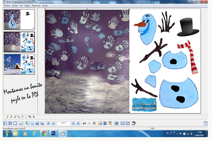Viewport: 212px width, 141px height.
Task: Click the full screen toggle icon
Action: pyautogui.click(x=21, y=123)
